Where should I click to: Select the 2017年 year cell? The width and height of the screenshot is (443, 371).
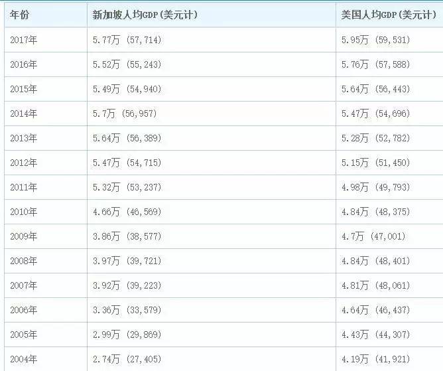point(24,40)
